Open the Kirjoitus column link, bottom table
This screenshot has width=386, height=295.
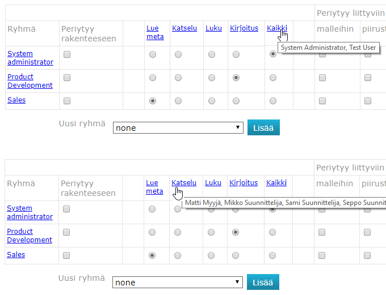(x=244, y=183)
